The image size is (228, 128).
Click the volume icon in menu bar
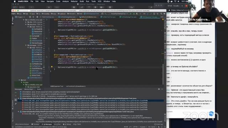(178, 1)
